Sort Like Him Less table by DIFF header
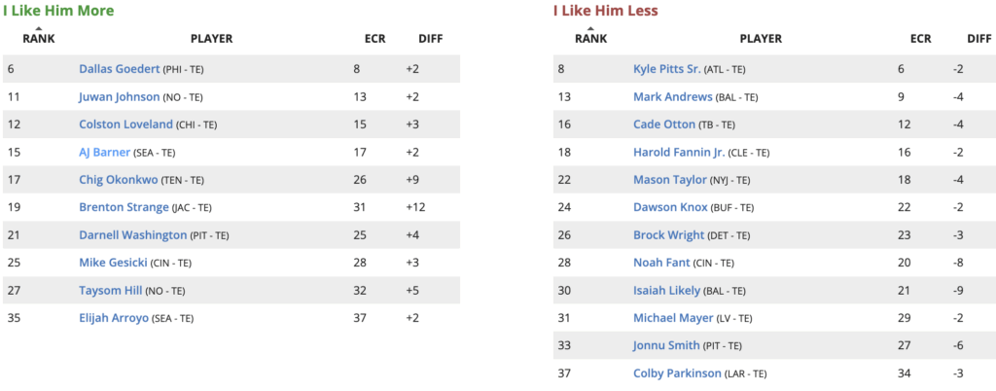This screenshot has width=996, height=391. pos(979,39)
